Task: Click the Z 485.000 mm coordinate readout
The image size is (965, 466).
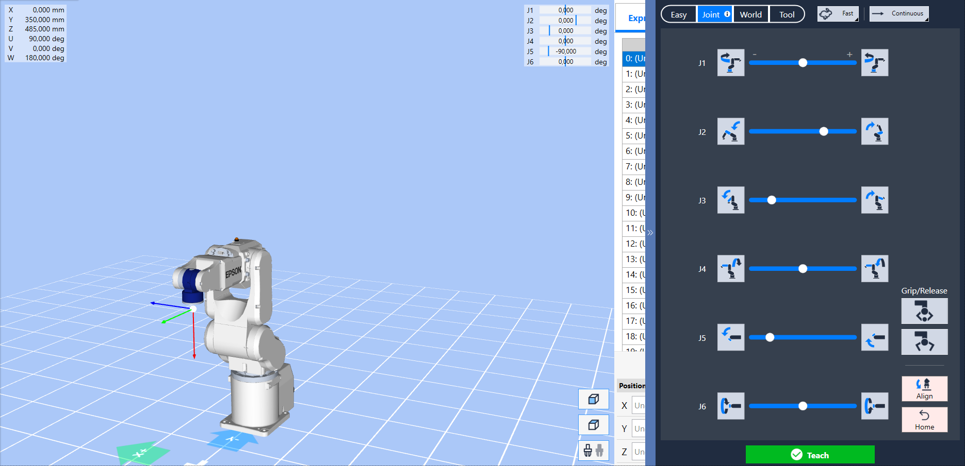Action: pyautogui.click(x=44, y=29)
